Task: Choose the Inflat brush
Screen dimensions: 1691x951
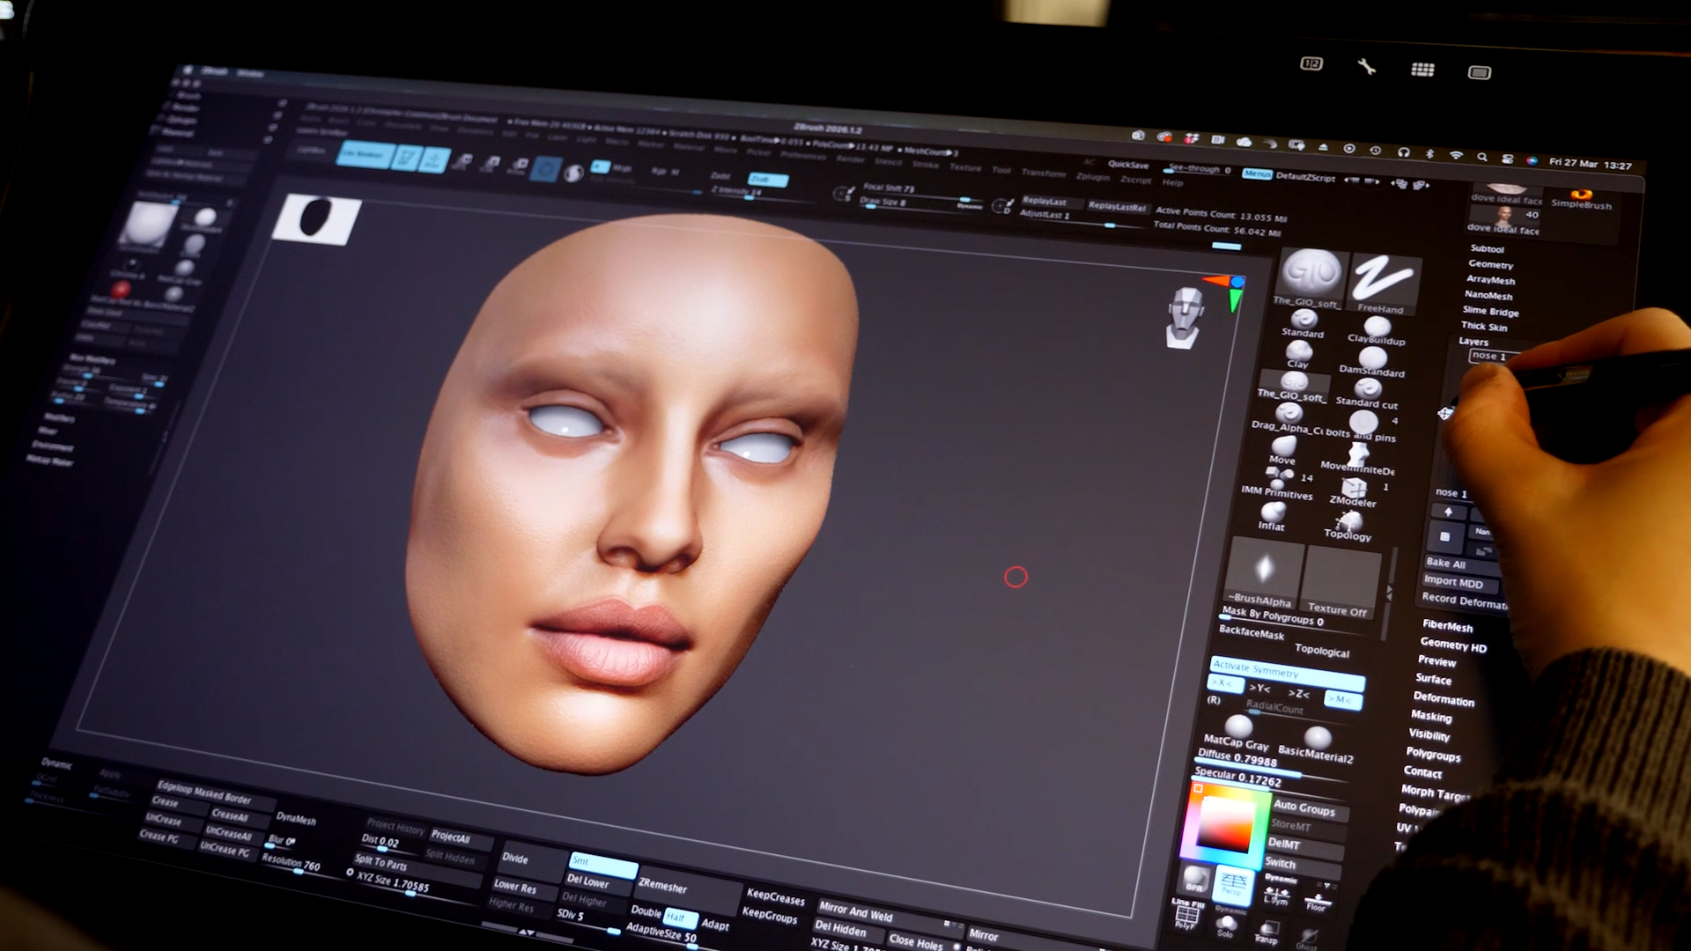Action: coord(1272,515)
